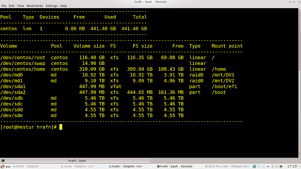The image size is (301, 169).
Task: Click the 14.90 GB swap volume size
Action: 93,63
